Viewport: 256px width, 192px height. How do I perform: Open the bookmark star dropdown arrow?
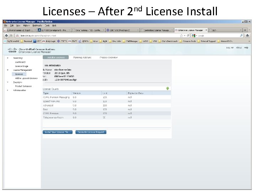click(x=185, y=36)
